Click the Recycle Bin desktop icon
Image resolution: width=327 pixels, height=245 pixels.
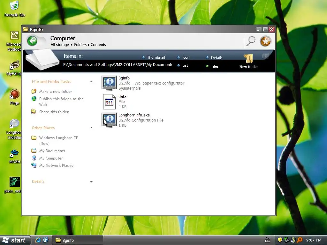pyautogui.click(x=14, y=5)
